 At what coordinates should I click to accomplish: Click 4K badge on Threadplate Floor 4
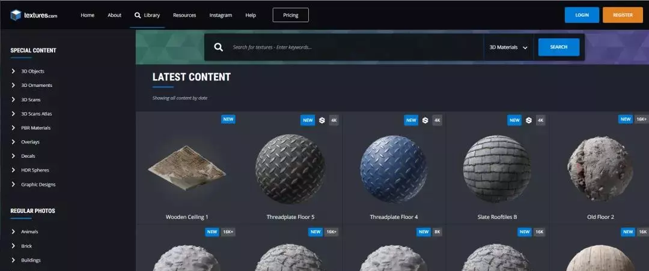click(437, 121)
